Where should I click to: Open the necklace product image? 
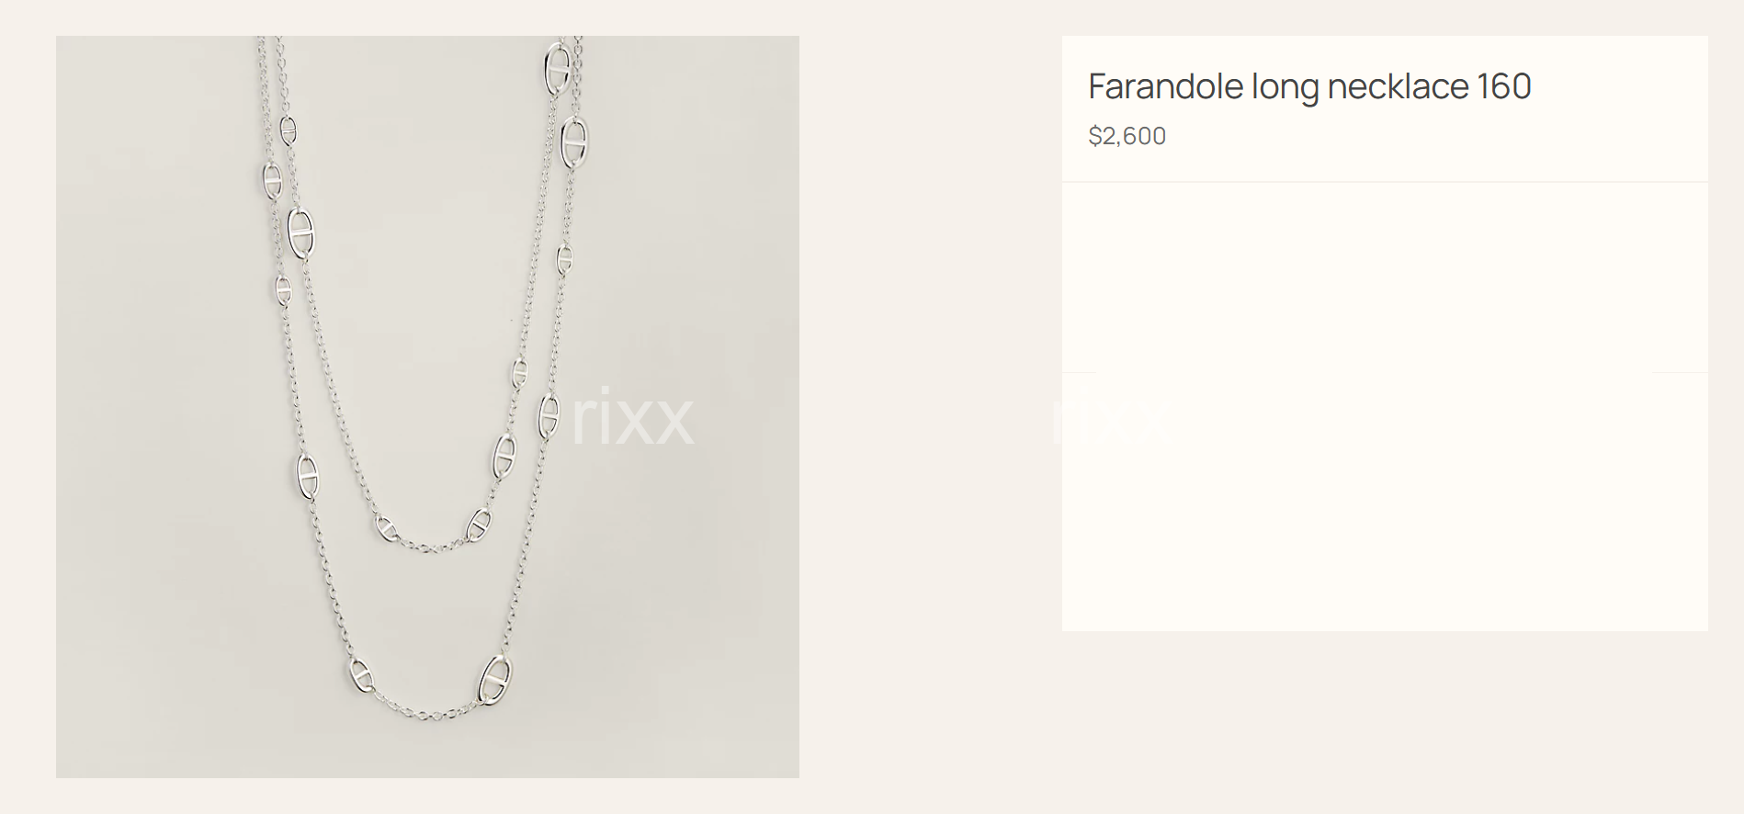click(x=427, y=407)
